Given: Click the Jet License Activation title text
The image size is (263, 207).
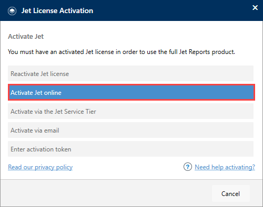Looking at the screenshot, I should 57,10.
